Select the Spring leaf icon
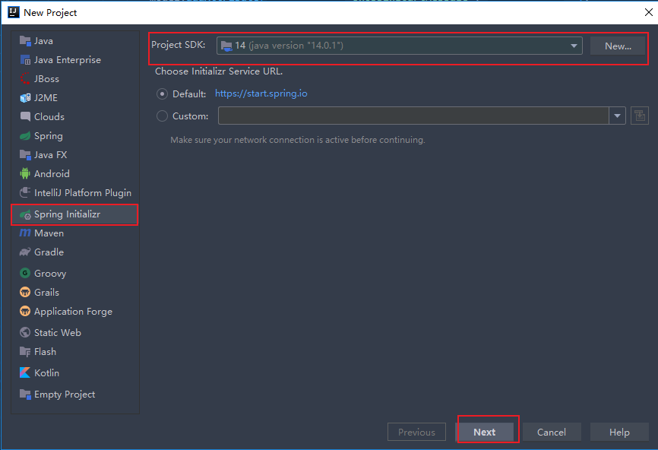658x450 pixels. [25, 135]
